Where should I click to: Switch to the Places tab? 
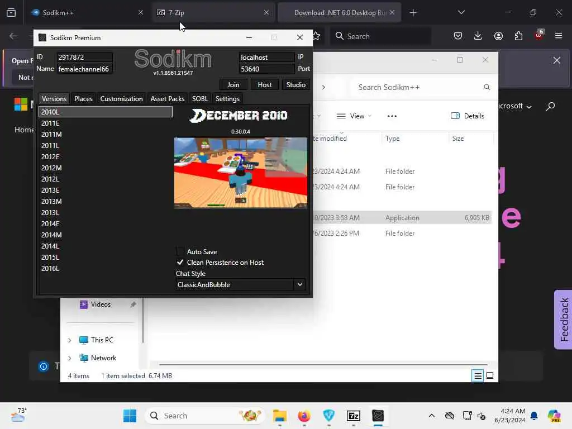click(x=83, y=98)
